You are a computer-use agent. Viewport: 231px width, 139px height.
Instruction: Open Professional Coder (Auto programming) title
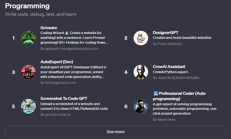179,96
